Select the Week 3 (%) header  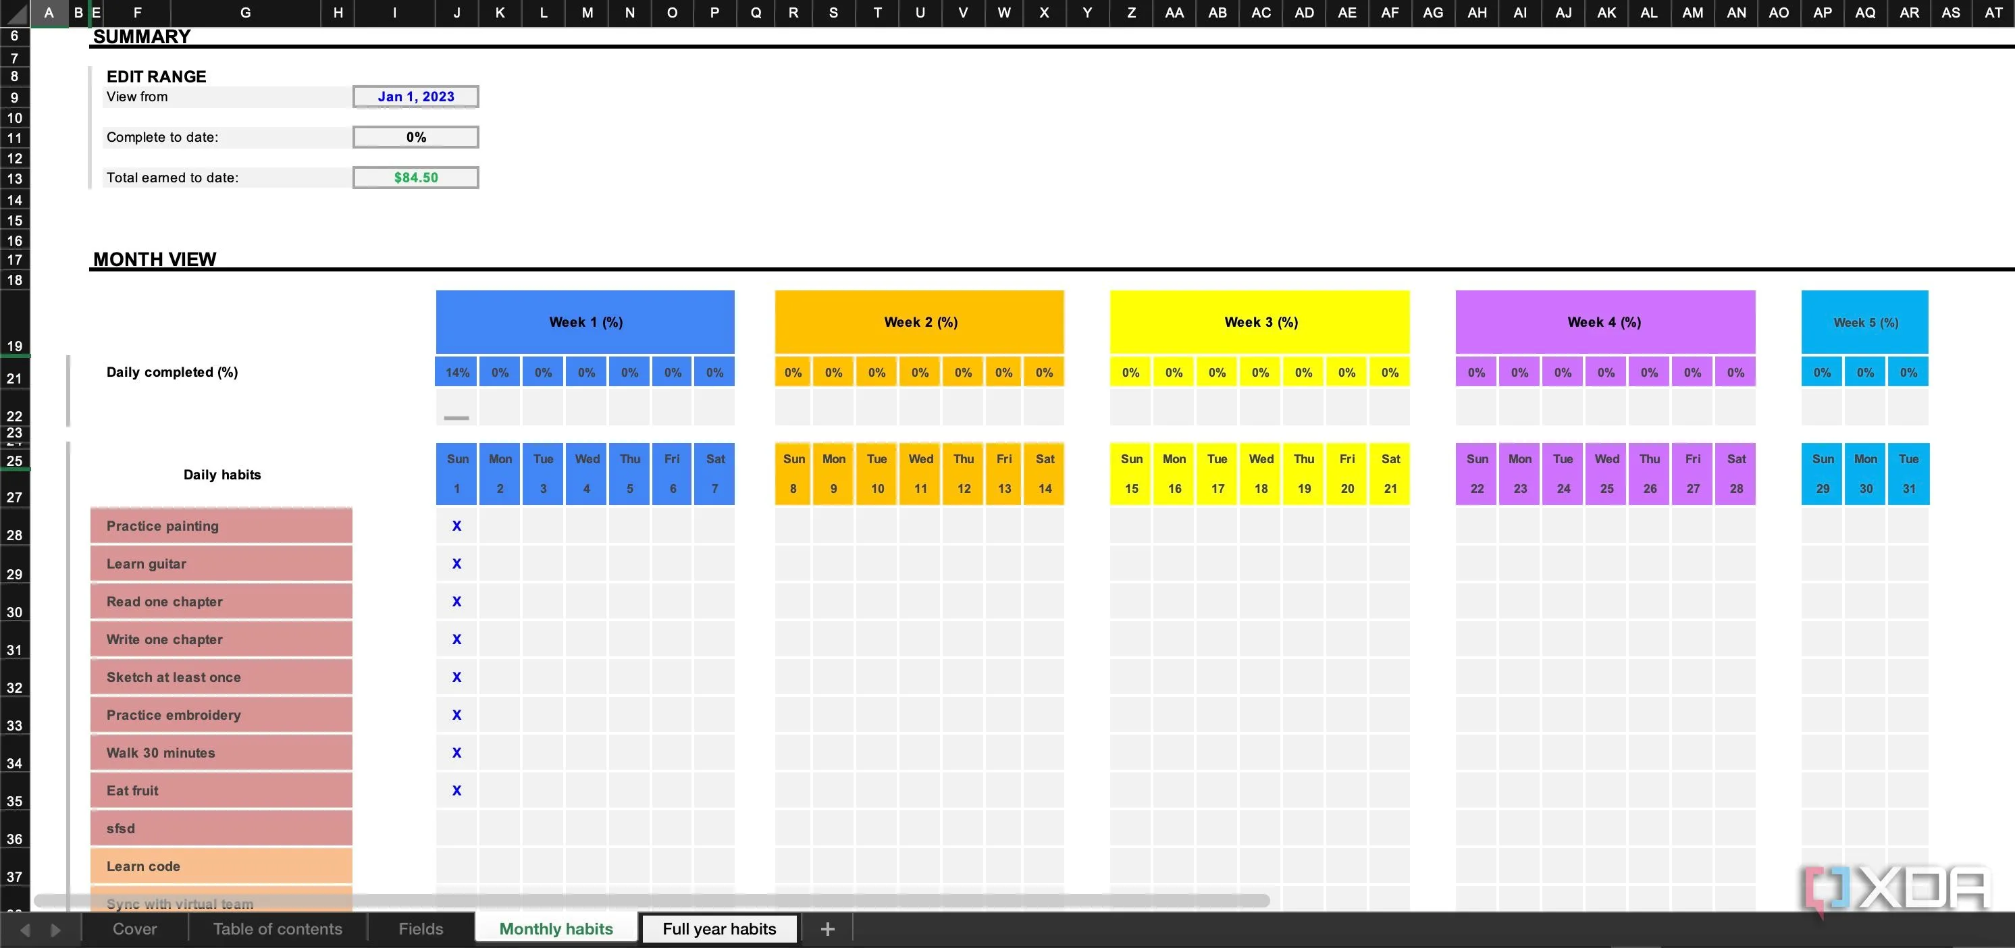click(x=1260, y=322)
